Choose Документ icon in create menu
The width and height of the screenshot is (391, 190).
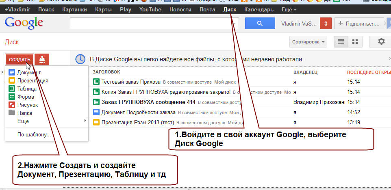12,72
